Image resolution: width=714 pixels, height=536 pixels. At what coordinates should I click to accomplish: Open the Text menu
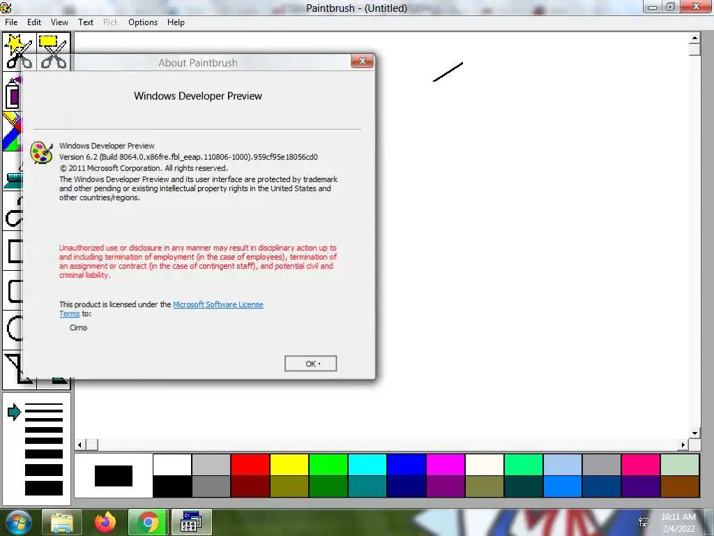86,22
